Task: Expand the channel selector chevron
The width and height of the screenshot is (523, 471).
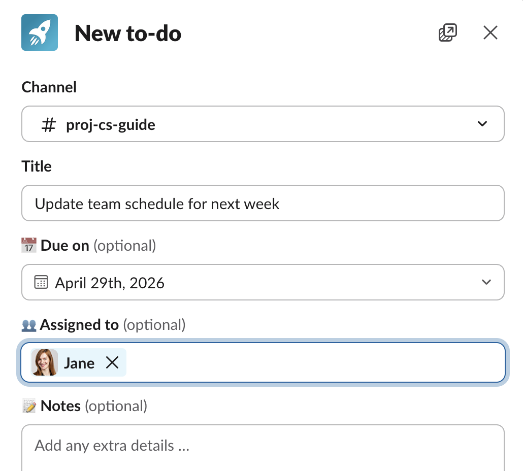Action: pyautogui.click(x=483, y=124)
